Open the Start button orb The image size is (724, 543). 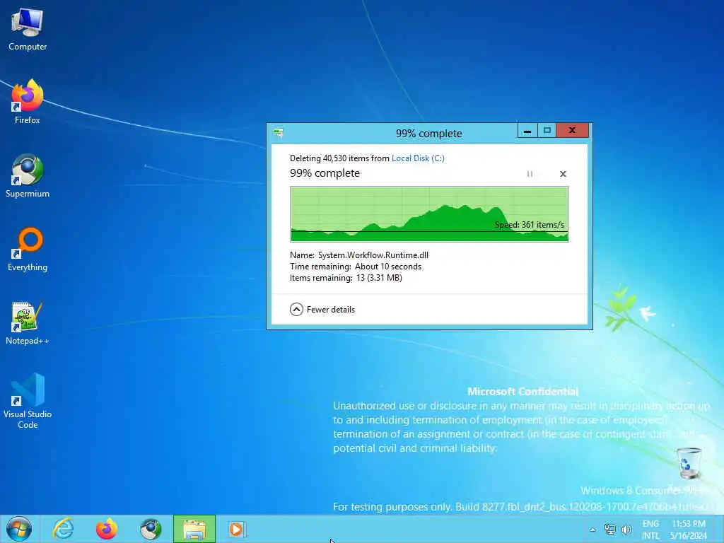click(19, 529)
